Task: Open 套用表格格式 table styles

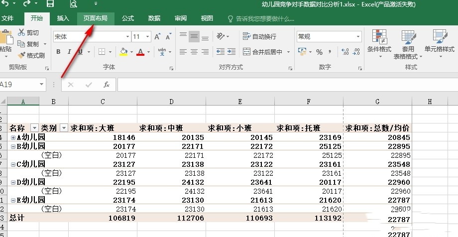Action: pyautogui.click(x=408, y=44)
